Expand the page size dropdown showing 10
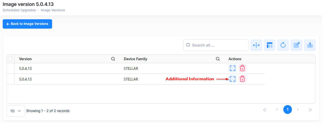322x123 pixels. (16, 111)
